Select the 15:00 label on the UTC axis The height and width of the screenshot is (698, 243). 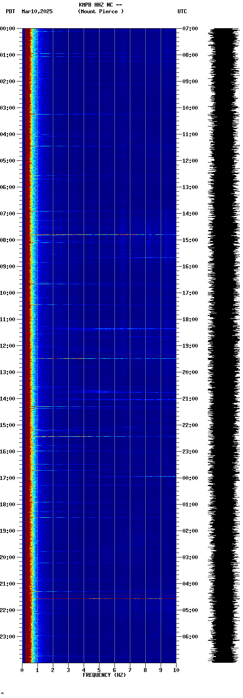(x=190, y=240)
